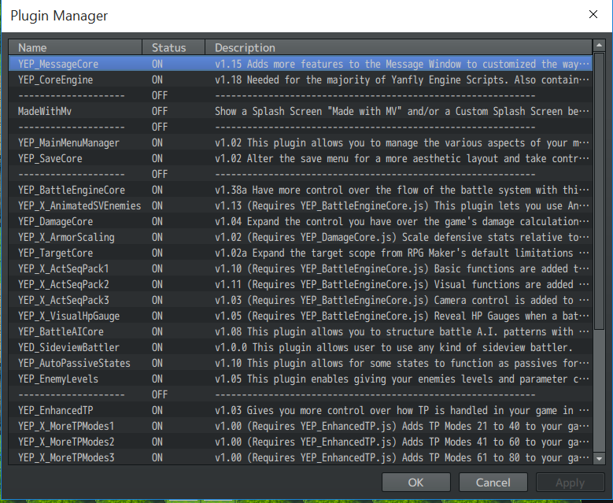The height and width of the screenshot is (503, 613).
Task: Click the v1.02a target scope description
Action: pyautogui.click(x=402, y=253)
